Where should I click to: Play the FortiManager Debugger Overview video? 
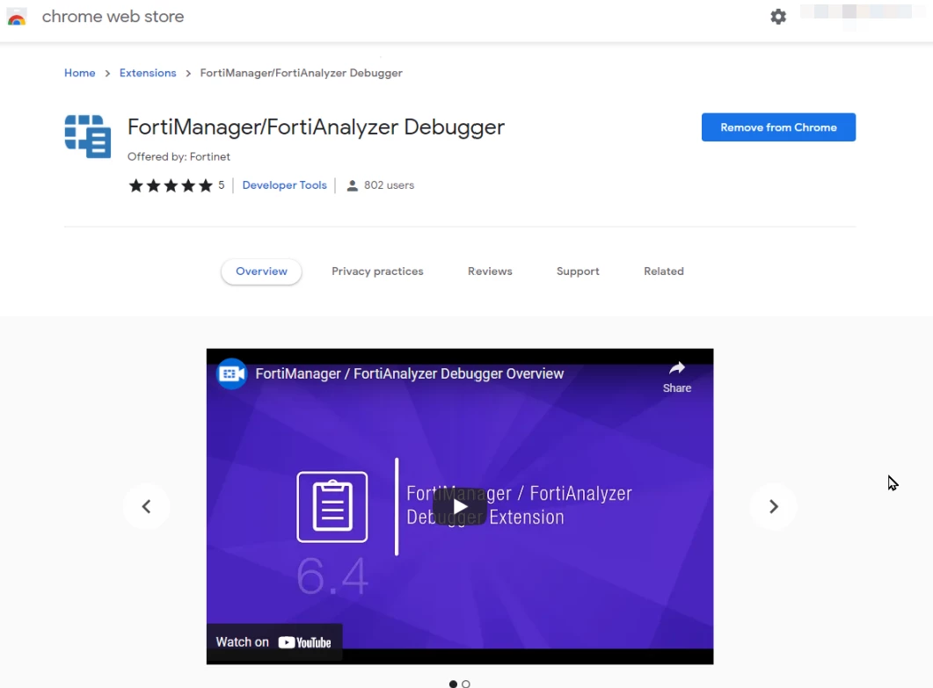pos(459,507)
